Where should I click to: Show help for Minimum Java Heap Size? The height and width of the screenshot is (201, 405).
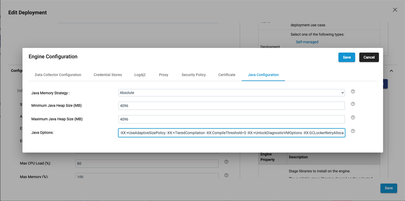(353, 104)
